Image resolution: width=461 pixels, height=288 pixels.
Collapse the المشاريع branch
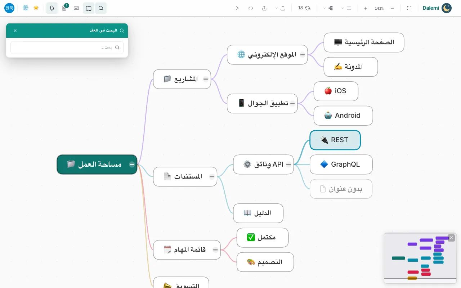[206, 79]
